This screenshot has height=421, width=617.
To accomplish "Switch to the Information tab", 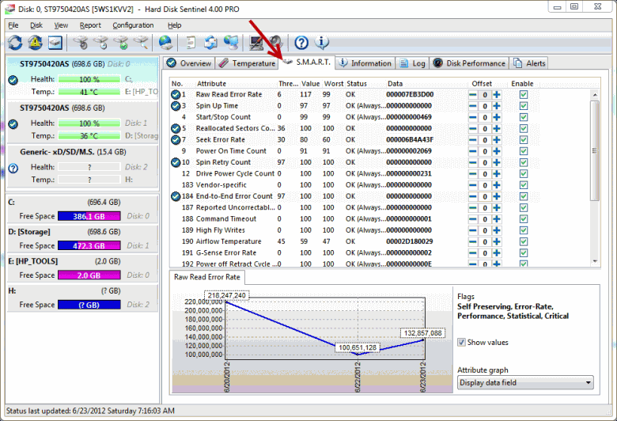I will point(365,63).
